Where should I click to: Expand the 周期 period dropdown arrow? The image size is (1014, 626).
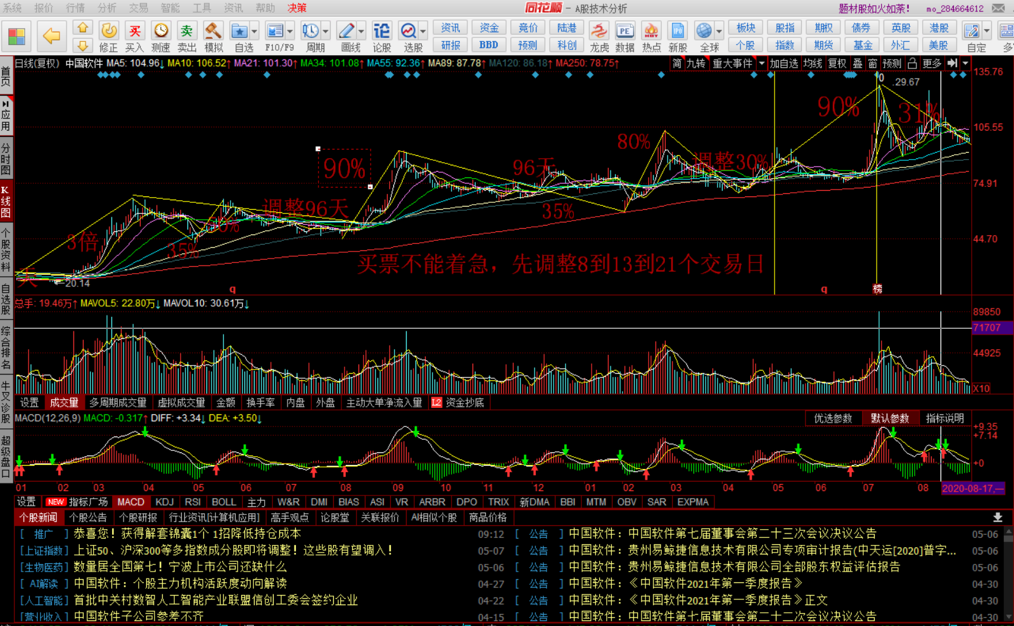326,31
